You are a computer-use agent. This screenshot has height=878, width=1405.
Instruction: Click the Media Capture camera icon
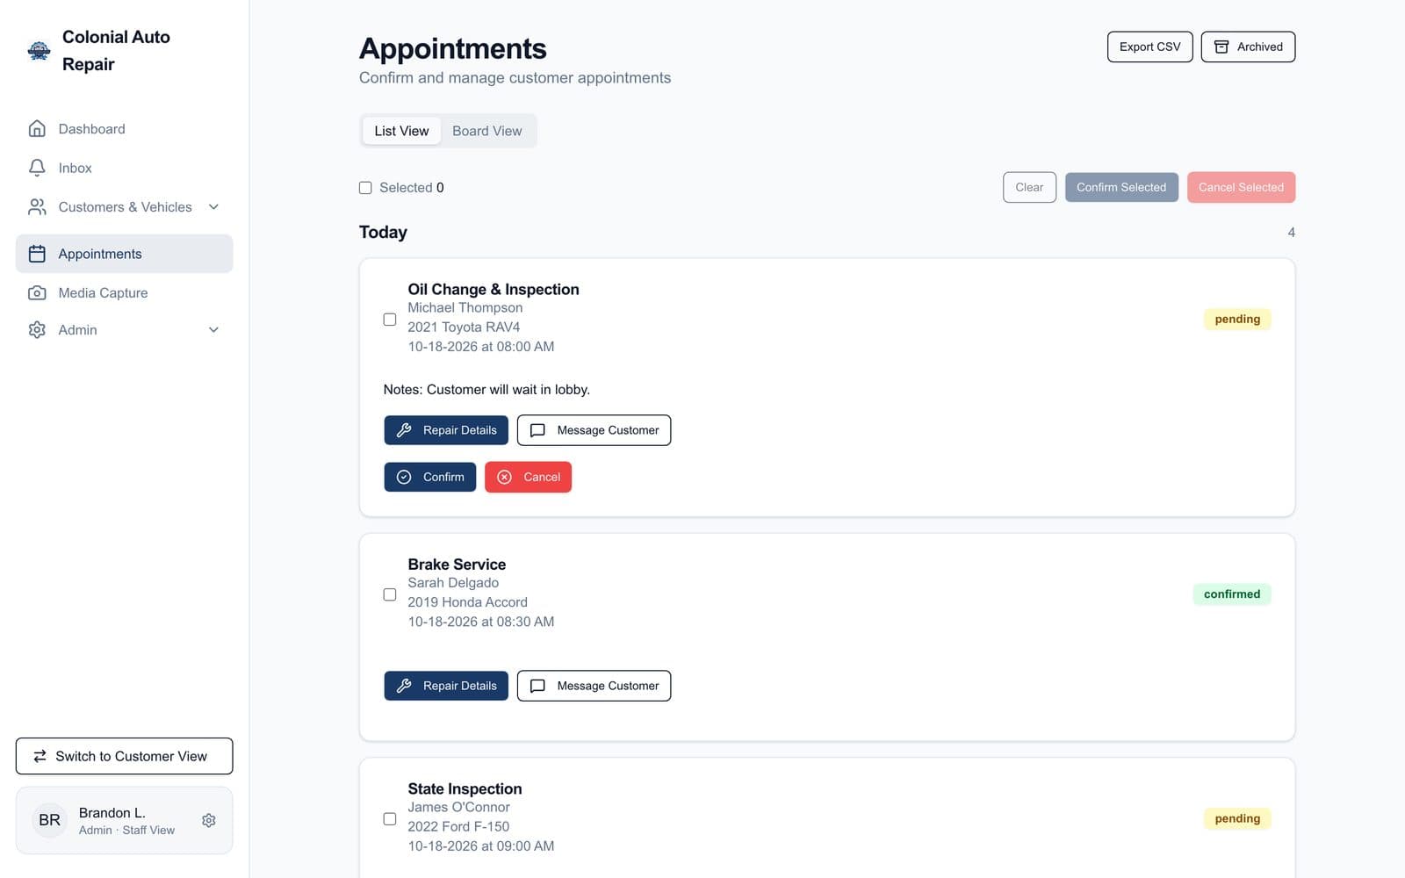pyautogui.click(x=37, y=293)
